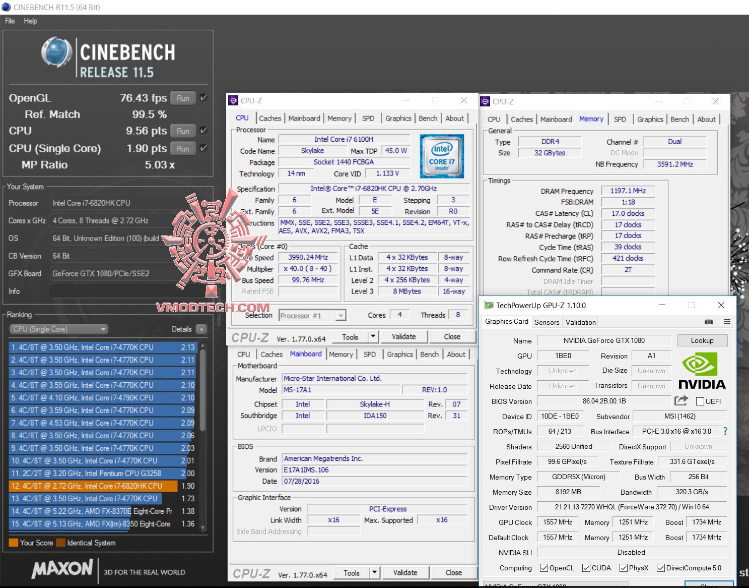Screen dimensions: 749x588
Task: Click the GPU name field NVIDIA GeForce GTX 1080
Action: [x=604, y=340]
